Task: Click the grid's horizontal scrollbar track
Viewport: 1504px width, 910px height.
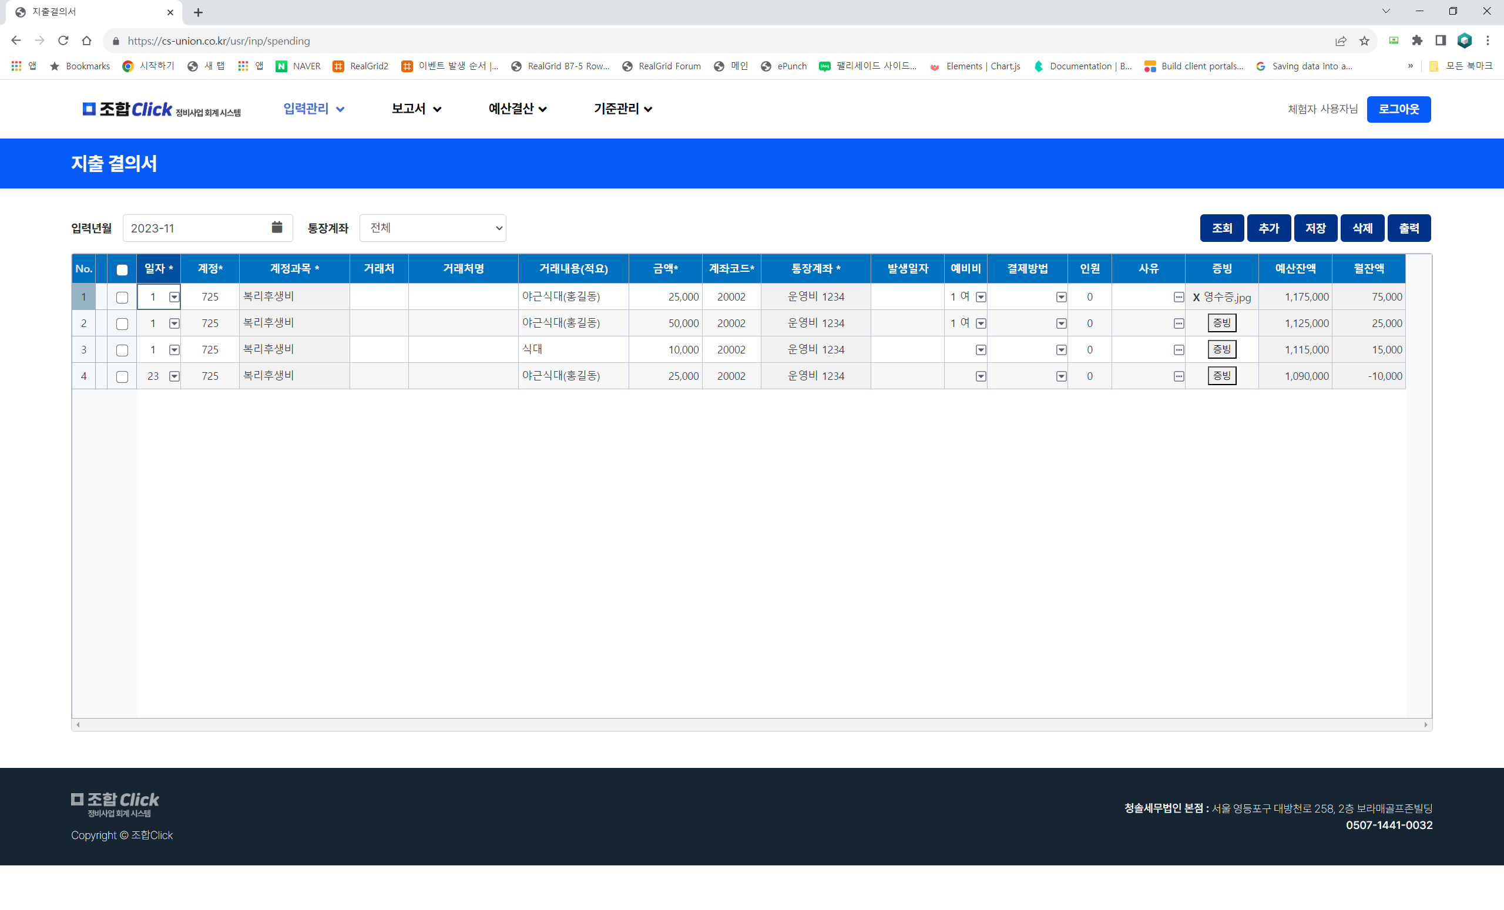Action: [751, 724]
